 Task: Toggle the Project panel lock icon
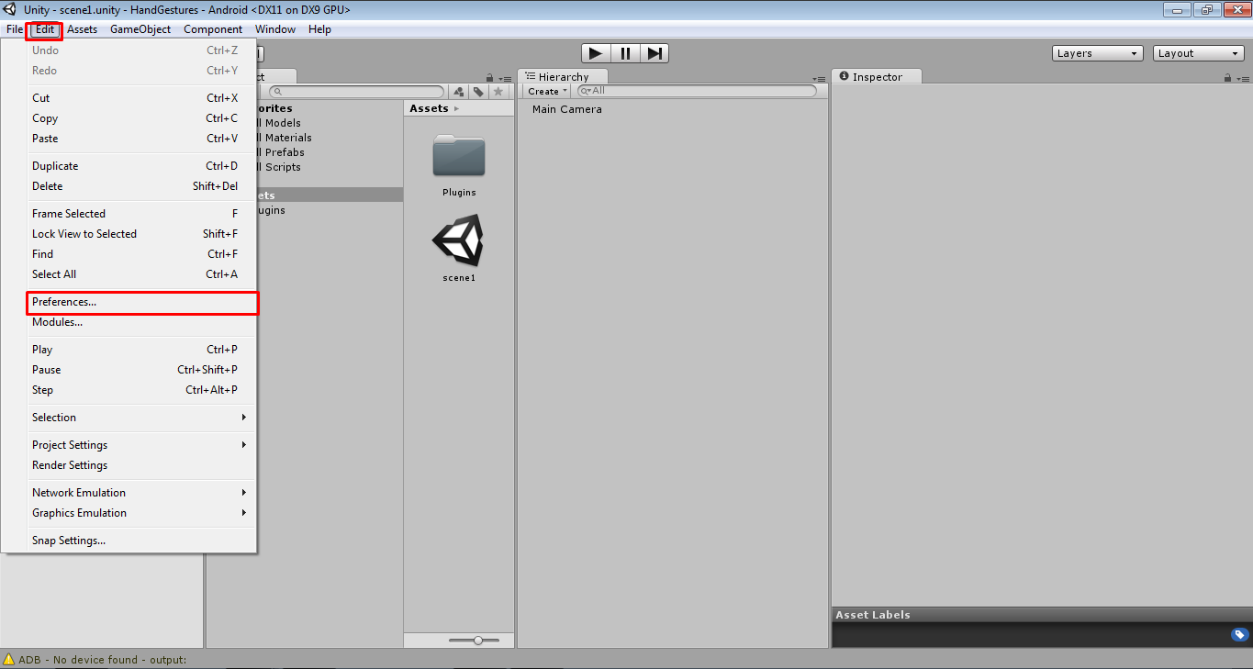coord(489,78)
